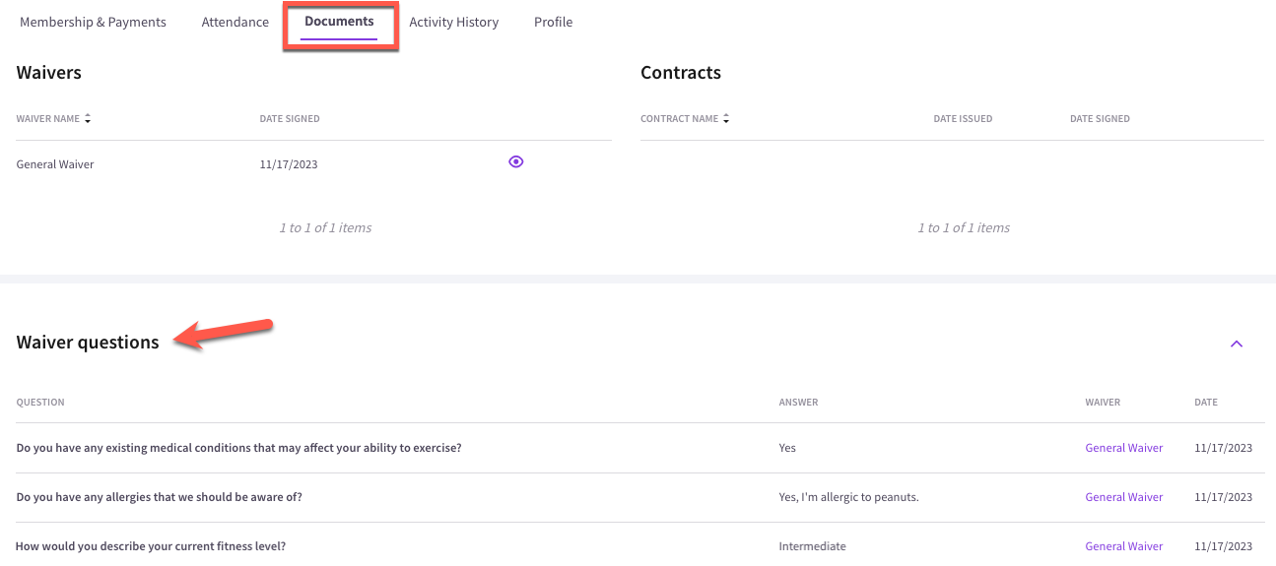The width and height of the screenshot is (1276, 566).
Task: Select the Documents tab
Action: point(339,22)
